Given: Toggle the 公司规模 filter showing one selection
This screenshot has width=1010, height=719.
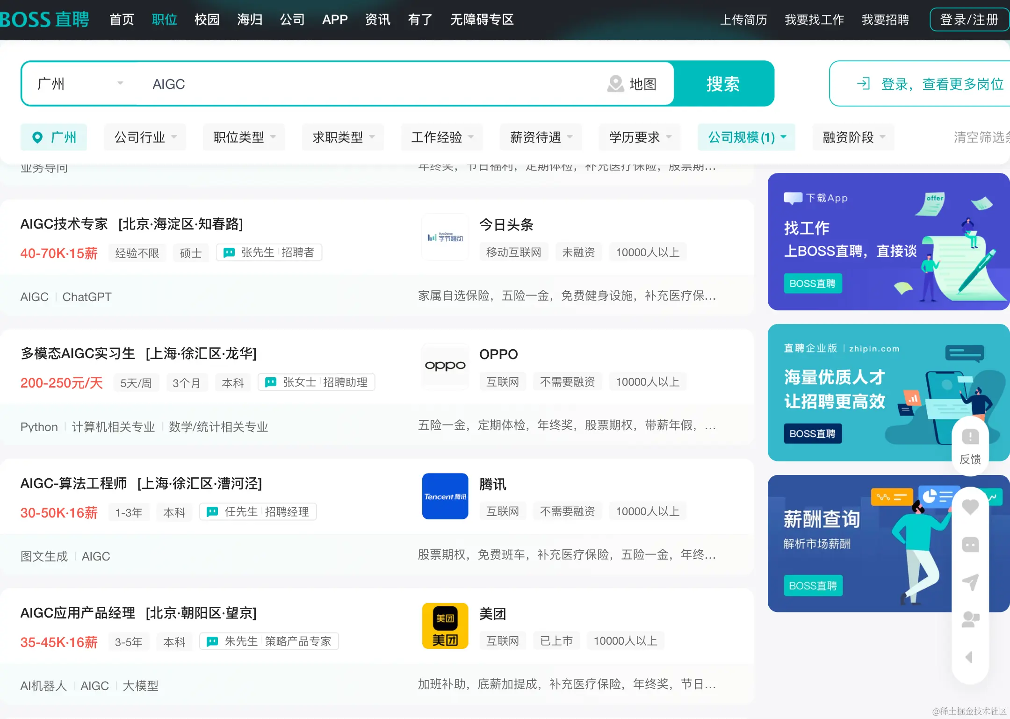Looking at the screenshot, I should tap(745, 137).
